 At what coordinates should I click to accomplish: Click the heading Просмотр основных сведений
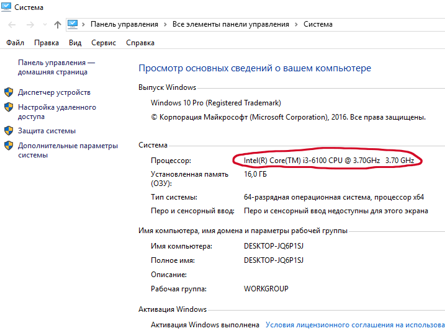(254, 68)
